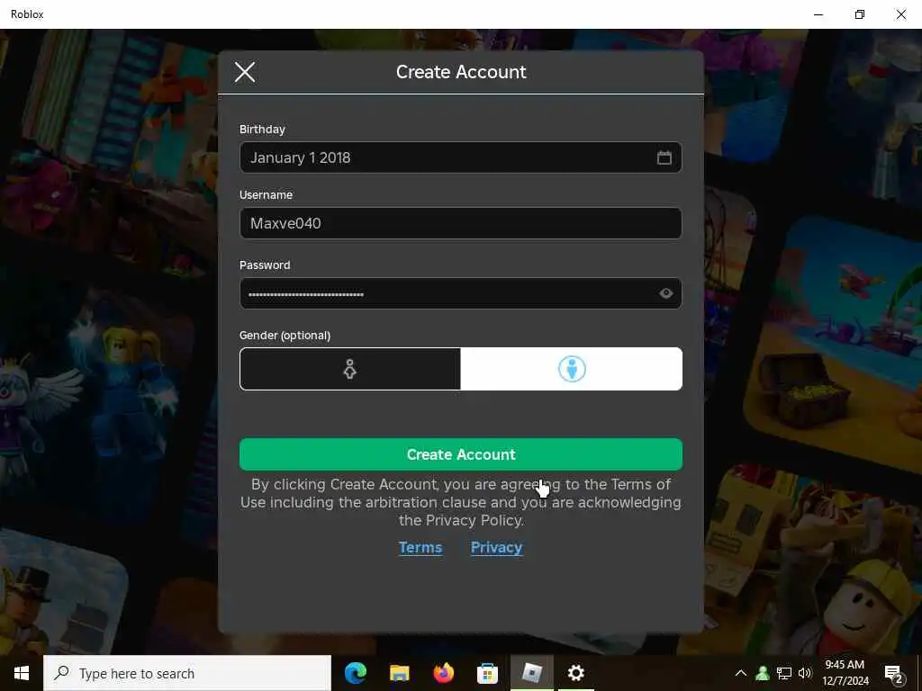Select the female gender option
922x691 pixels.
350,369
